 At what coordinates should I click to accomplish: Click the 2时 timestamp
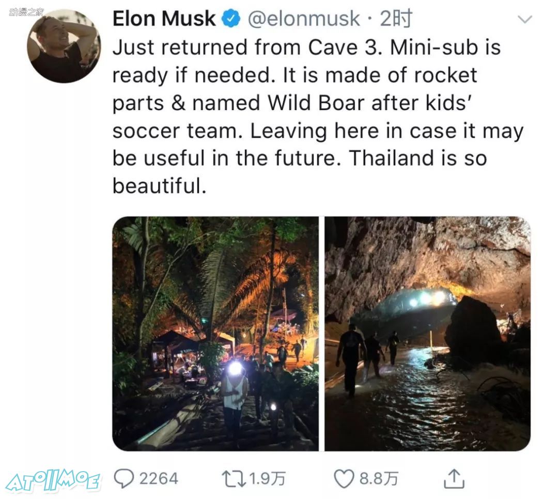point(396,19)
